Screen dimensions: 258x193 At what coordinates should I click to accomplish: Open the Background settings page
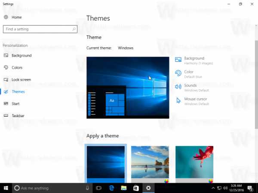(21, 56)
